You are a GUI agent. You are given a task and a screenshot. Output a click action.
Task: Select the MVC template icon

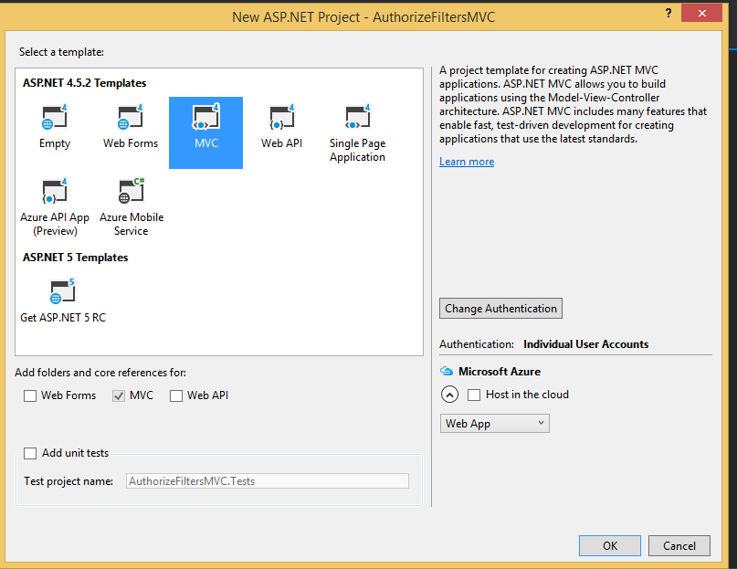point(205,117)
